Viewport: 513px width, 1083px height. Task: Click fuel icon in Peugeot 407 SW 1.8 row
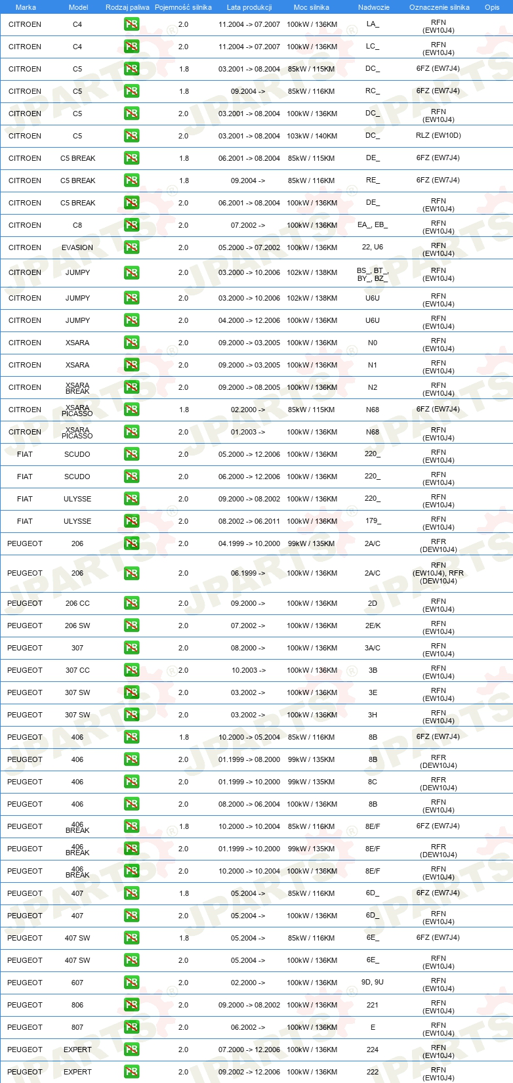[132, 938]
